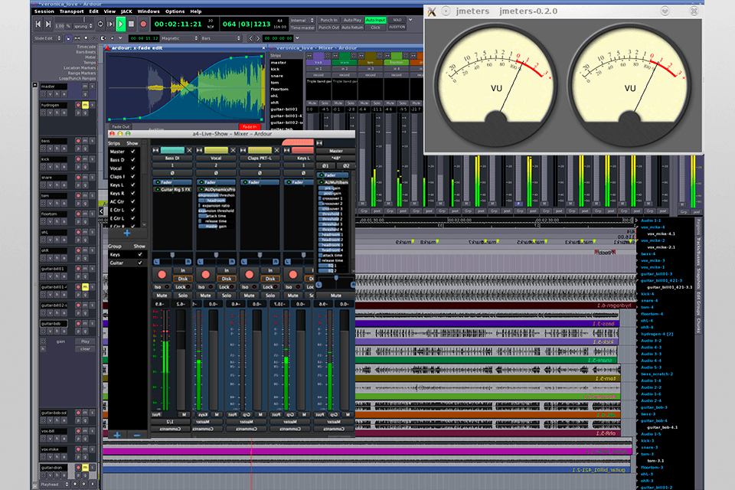The height and width of the screenshot is (490, 735).
Task: Toggle the Guitar group Show checkbox
Action: [139, 263]
